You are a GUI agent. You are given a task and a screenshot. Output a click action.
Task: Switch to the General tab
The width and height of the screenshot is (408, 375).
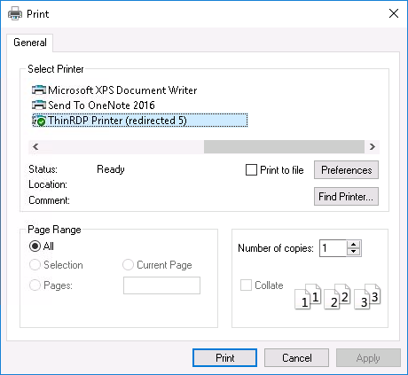(x=30, y=43)
